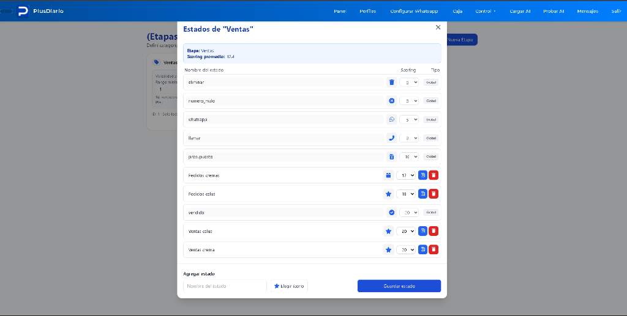Save the Ventas crema state with the blue icon
The image size is (627, 316).
[422, 250]
